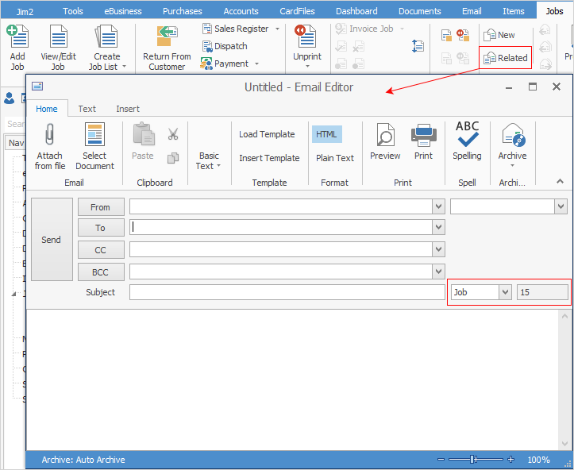Open the Purchases ribbon tab

[182, 11]
